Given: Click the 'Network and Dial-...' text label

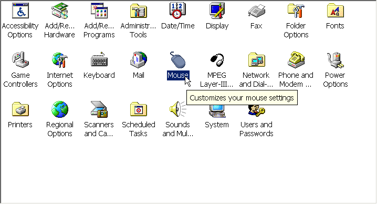Looking at the screenshot, I should [x=256, y=79].
